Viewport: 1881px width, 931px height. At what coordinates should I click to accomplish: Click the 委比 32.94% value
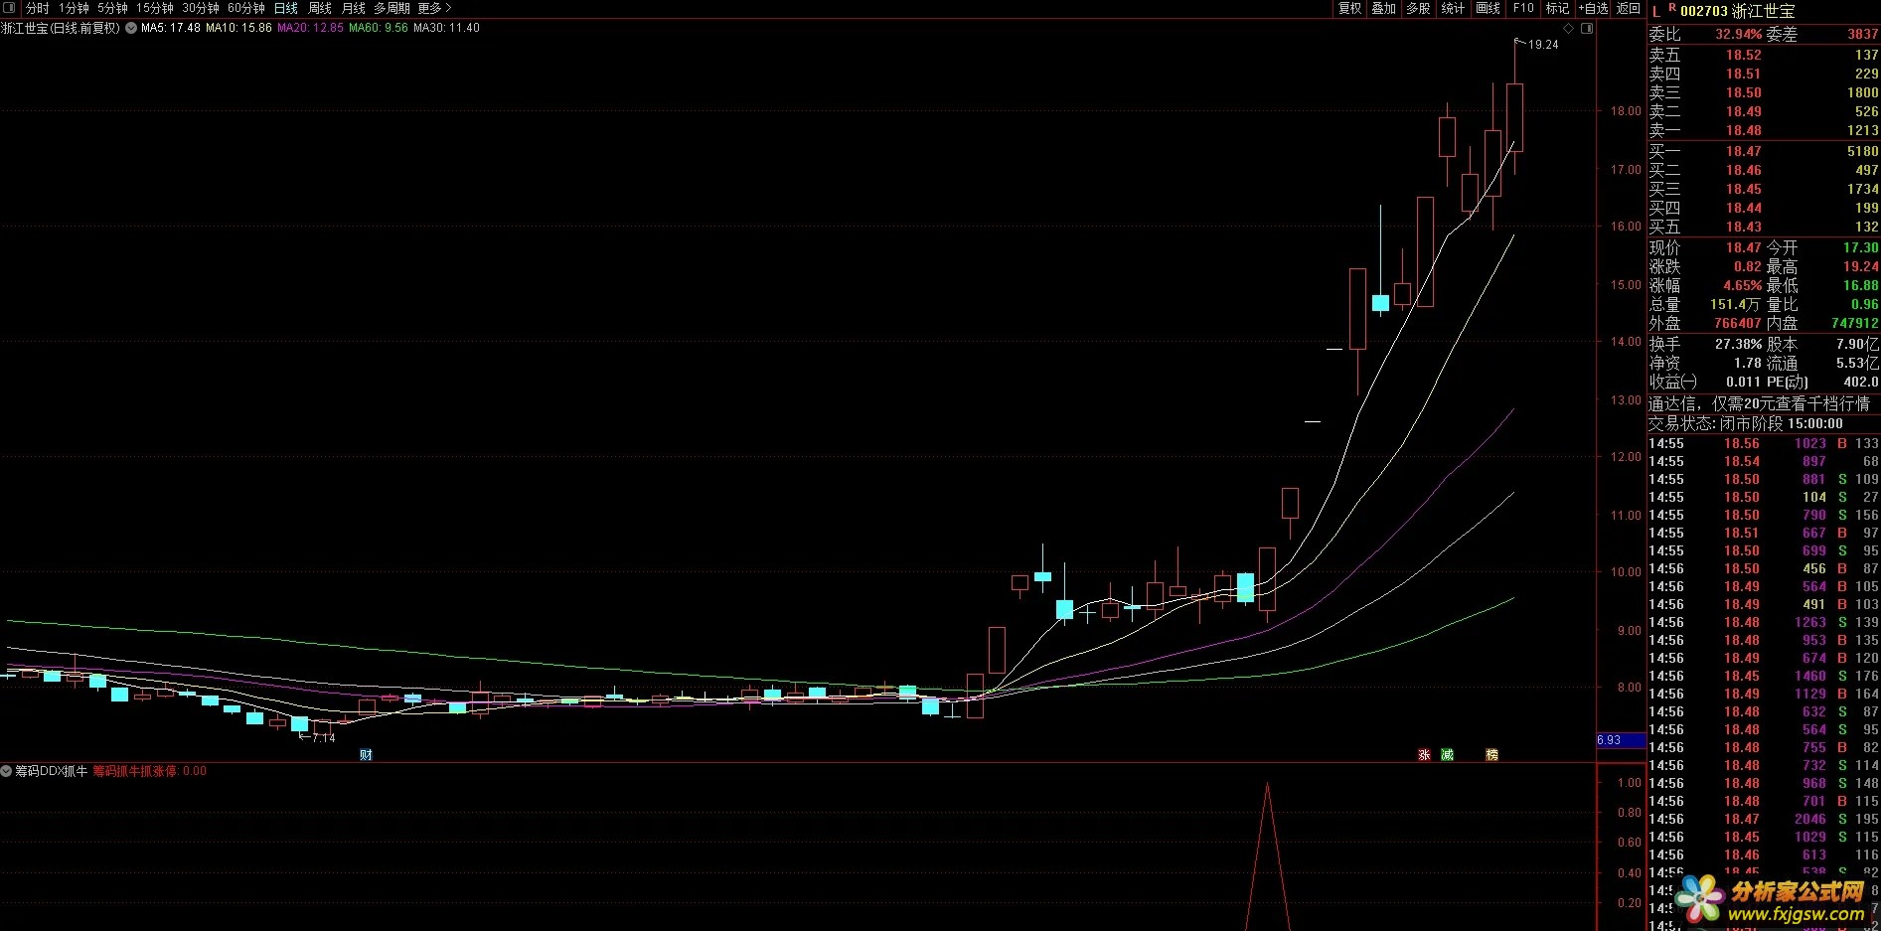pyautogui.click(x=1738, y=35)
